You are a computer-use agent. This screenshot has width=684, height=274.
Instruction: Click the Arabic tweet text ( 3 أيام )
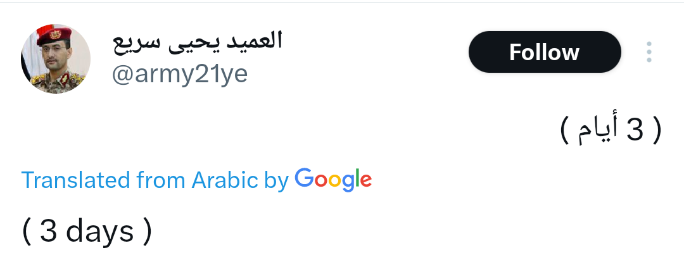pos(611,130)
